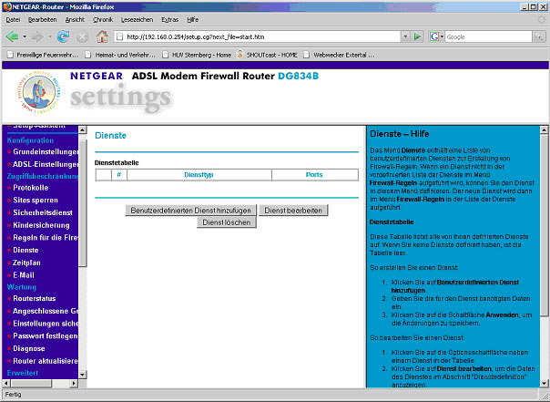Open the back button history dropdown arrow
The height and width of the screenshot is (402, 550).
pyautogui.click(x=24, y=36)
